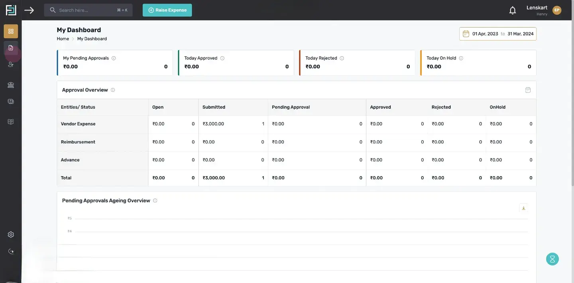
Task: Click the Vendor Expense row label
Action: click(78, 124)
